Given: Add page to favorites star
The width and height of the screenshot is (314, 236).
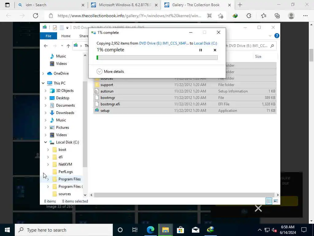Looking at the screenshot, I should click(x=220, y=16).
